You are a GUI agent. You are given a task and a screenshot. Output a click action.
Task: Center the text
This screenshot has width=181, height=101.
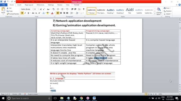coord(61,13)
